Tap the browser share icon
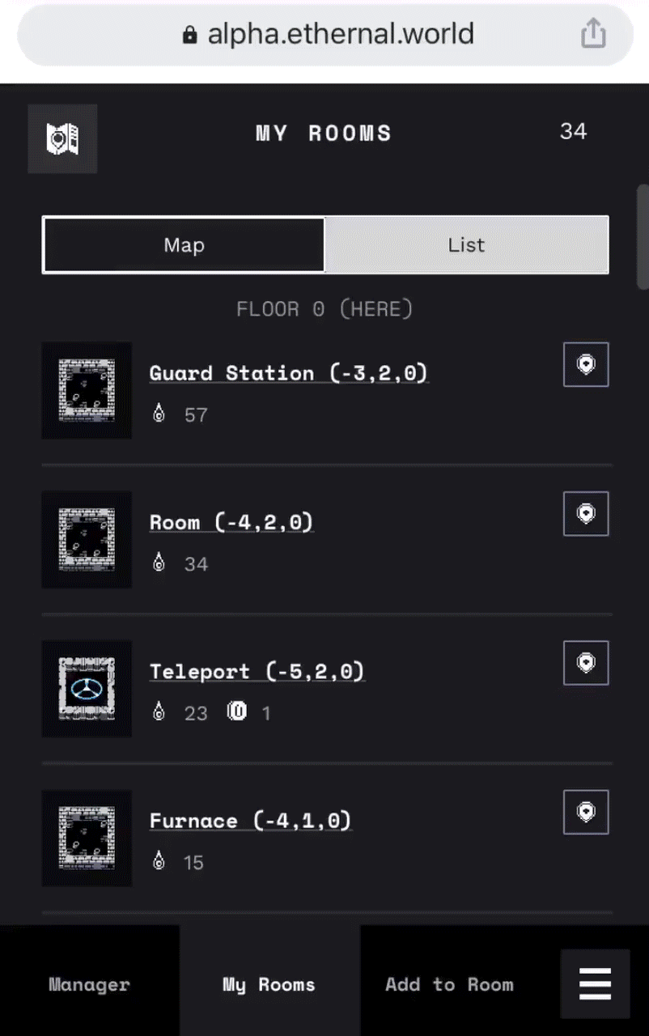649x1036 pixels. coord(593,34)
